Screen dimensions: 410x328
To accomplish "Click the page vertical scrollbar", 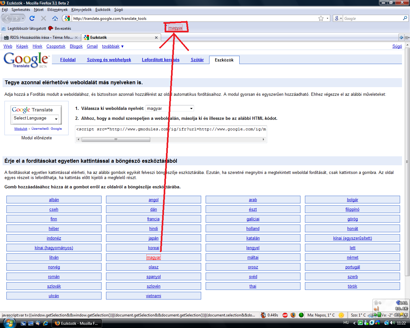I will pos(407,162).
